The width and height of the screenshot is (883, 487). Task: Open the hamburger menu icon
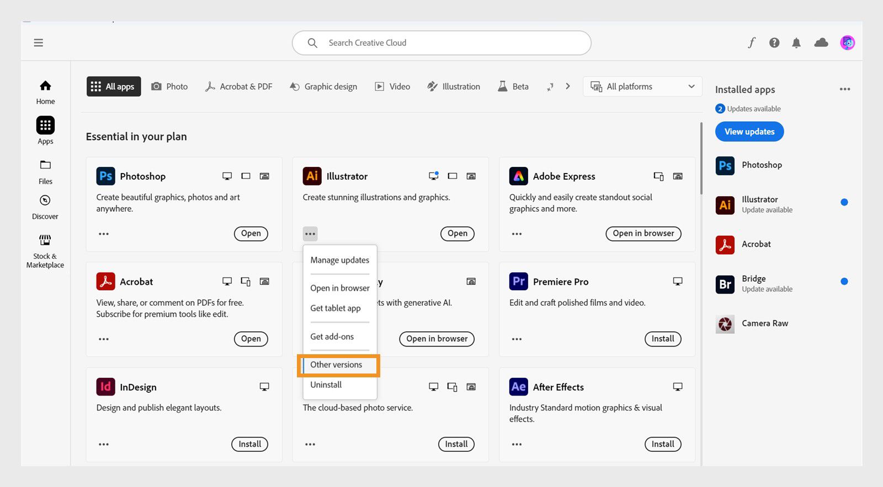pos(38,42)
